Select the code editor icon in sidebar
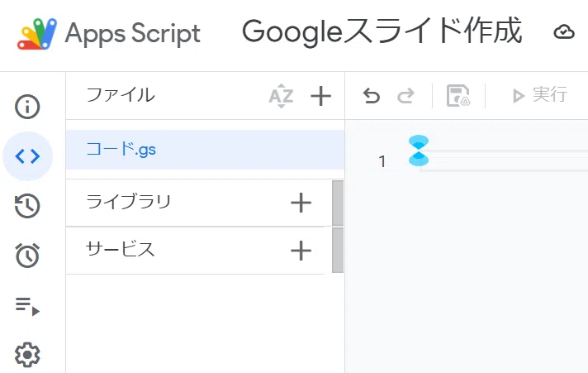 27,155
